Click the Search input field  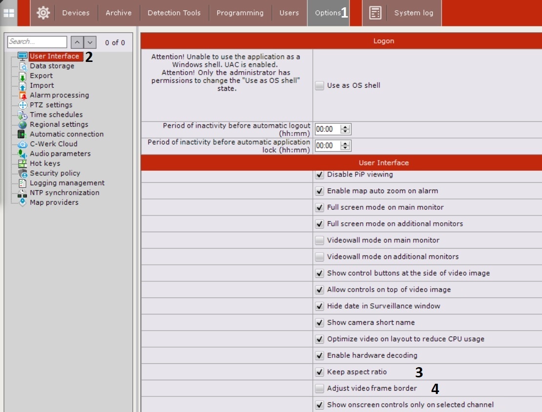[x=37, y=42]
